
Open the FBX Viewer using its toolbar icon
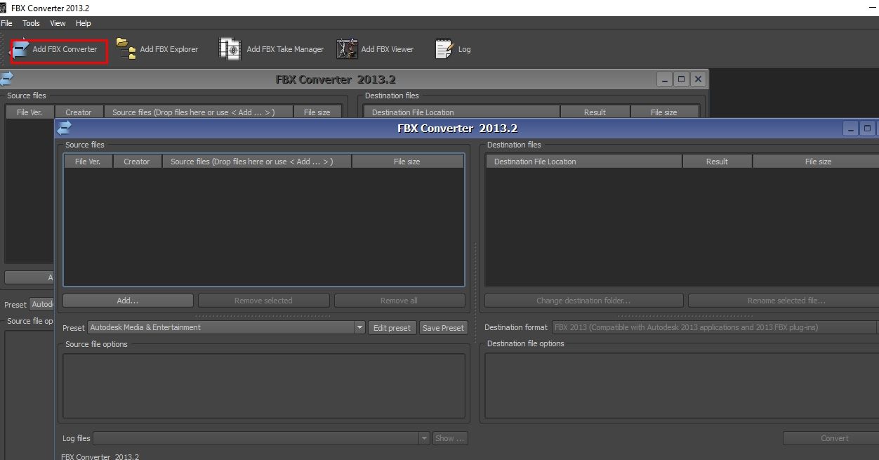(345, 48)
